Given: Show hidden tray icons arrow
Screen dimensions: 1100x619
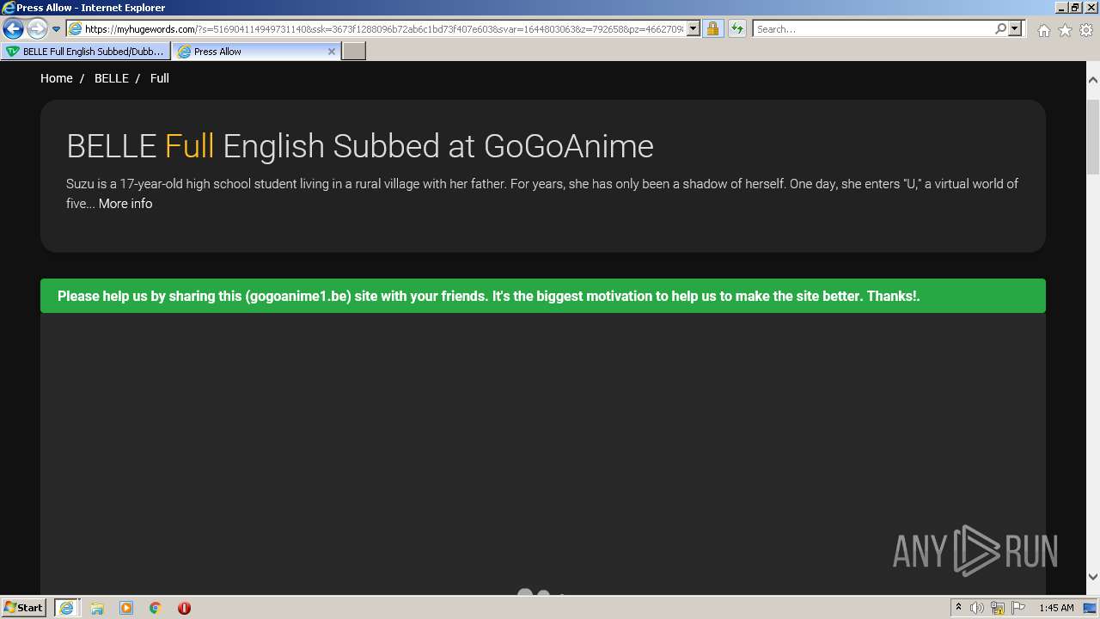Looking at the screenshot, I should tap(958, 608).
